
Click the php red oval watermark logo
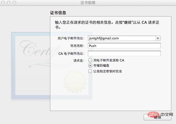153,114
